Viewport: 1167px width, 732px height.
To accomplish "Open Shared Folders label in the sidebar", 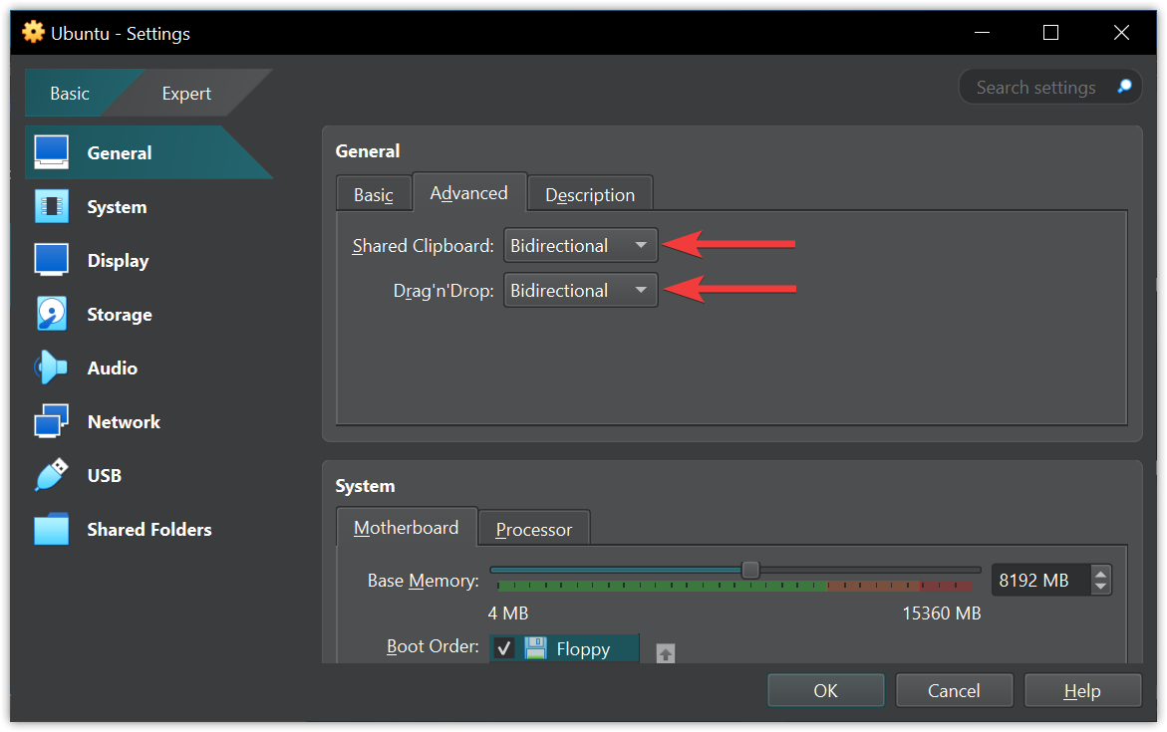I will pos(149,529).
